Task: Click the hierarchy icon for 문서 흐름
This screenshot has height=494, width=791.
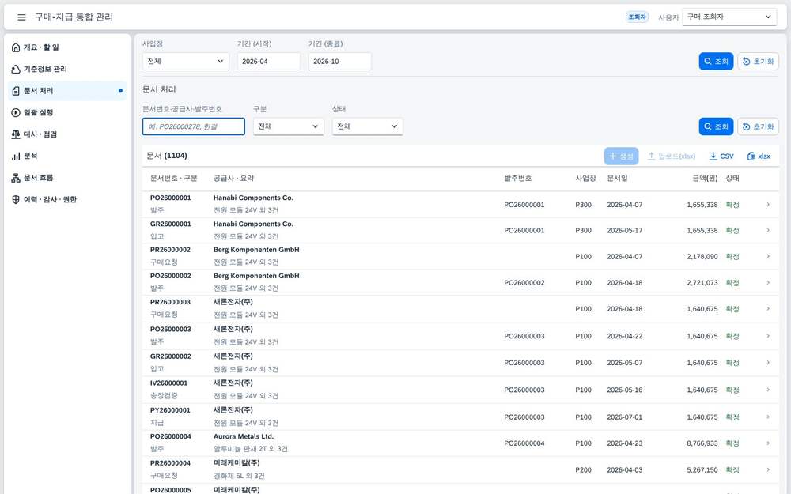Action: point(16,178)
